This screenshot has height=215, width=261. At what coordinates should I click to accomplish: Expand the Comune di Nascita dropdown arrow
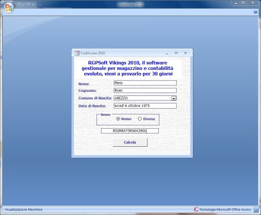pyautogui.click(x=174, y=98)
